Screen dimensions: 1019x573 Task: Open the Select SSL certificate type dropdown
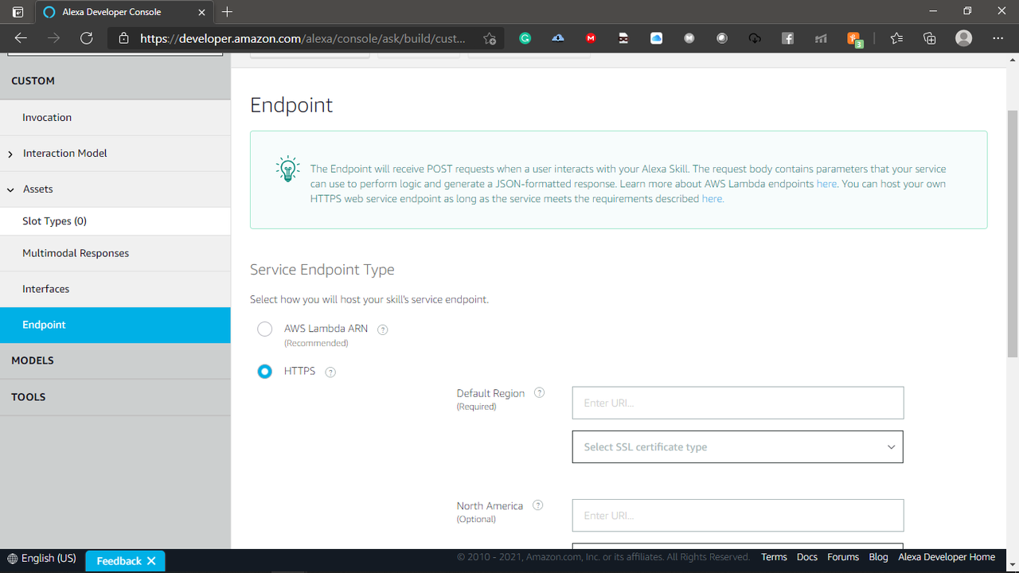coord(738,446)
